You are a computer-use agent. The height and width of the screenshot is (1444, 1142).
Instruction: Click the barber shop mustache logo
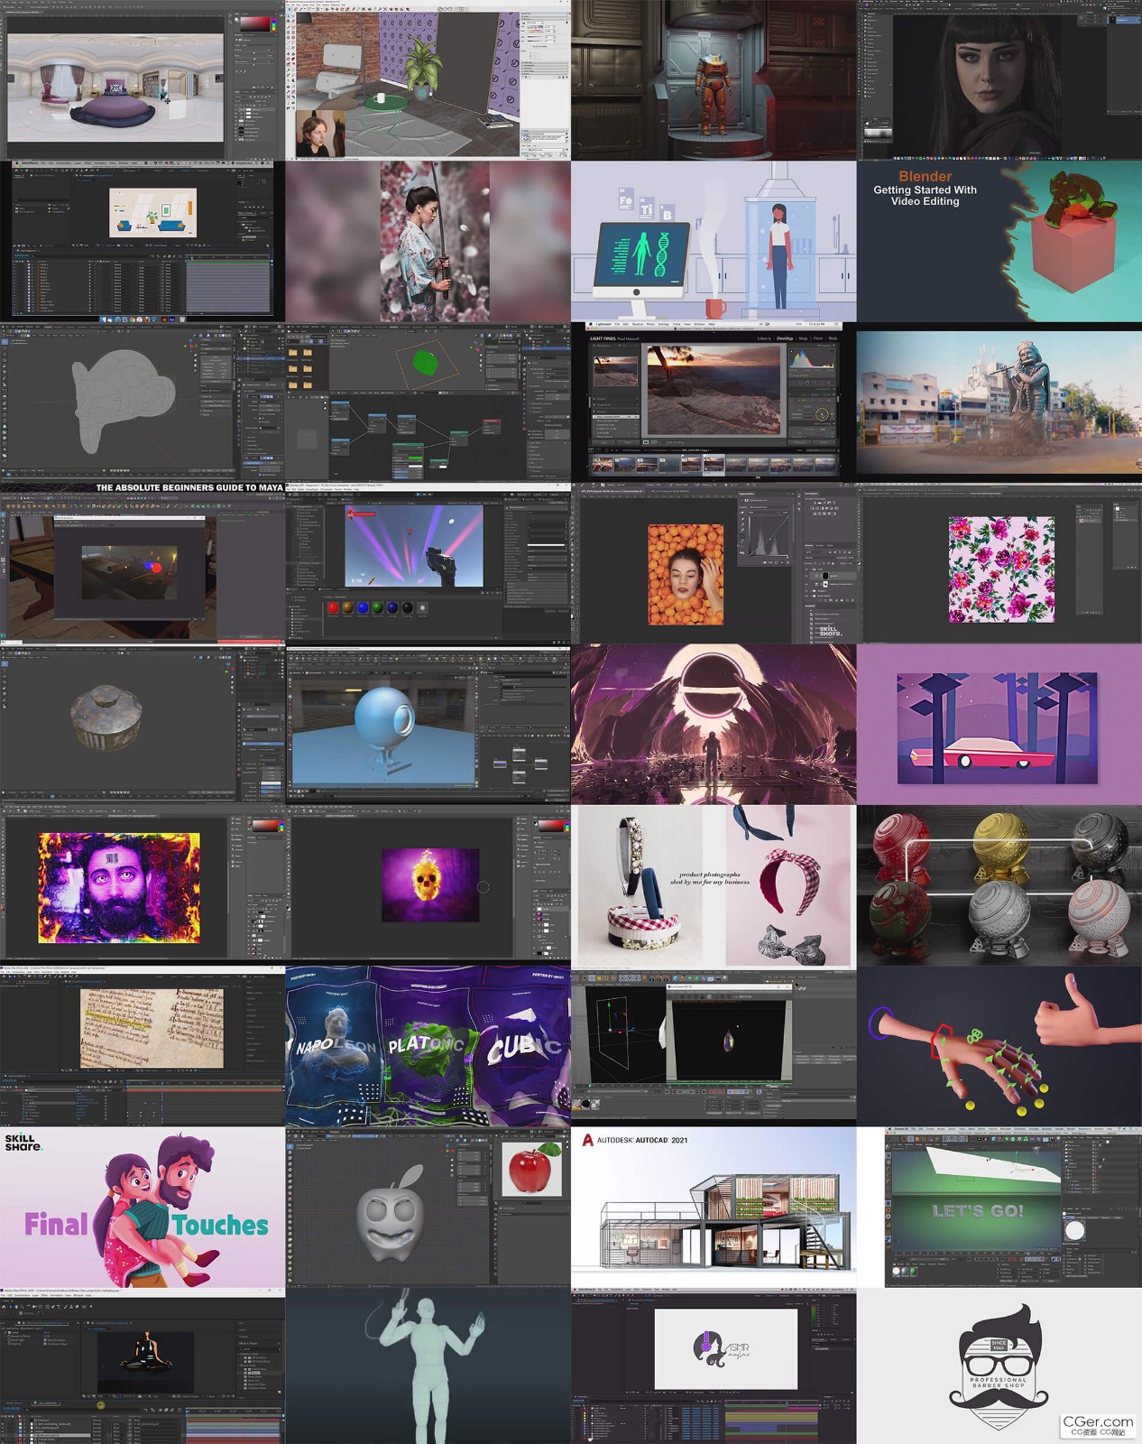coord(999,1371)
